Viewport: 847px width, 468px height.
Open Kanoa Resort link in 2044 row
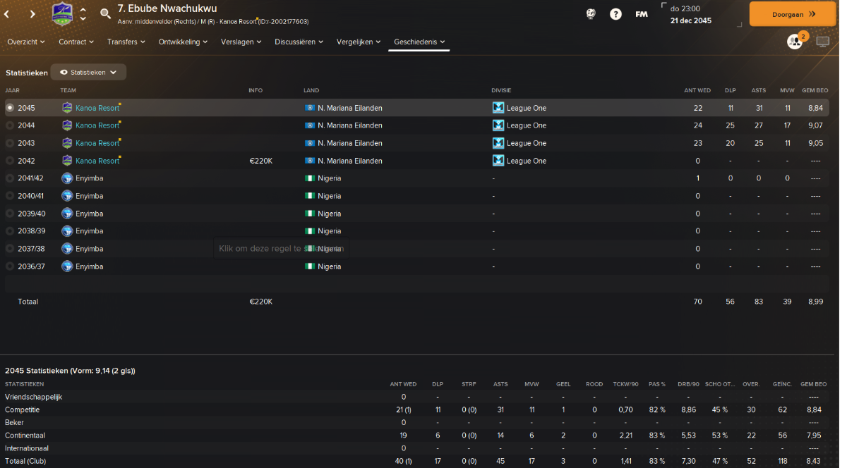click(97, 125)
